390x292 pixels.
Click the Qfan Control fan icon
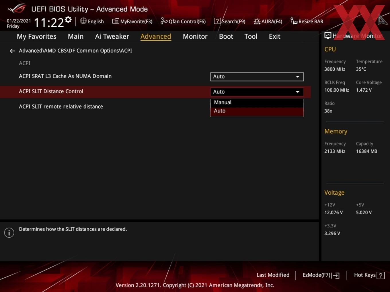pyautogui.click(x=164, y=21)
